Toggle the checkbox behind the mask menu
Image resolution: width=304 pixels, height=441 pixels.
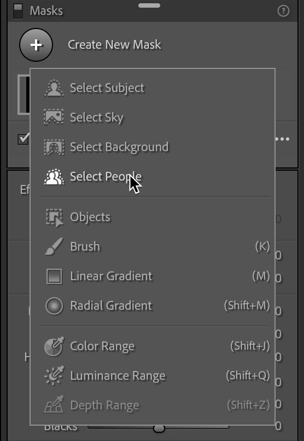point(23,139)
